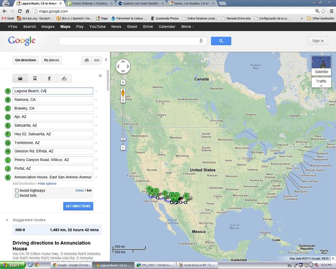Viewport: 336px width, 269px height.
Task: Click the Sign in button
Action: click(318, 41)
